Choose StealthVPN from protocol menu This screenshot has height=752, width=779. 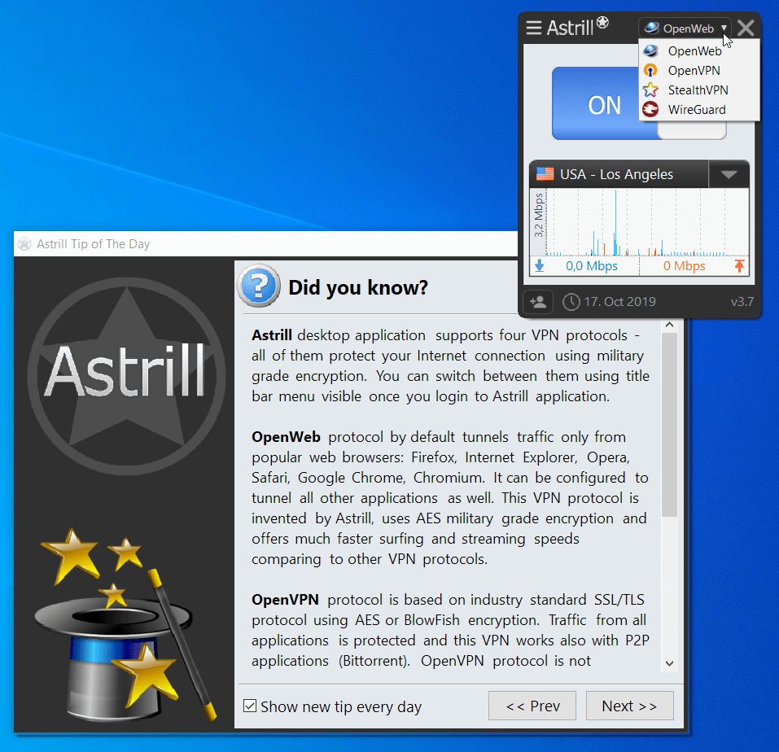(x=699, y=90)
